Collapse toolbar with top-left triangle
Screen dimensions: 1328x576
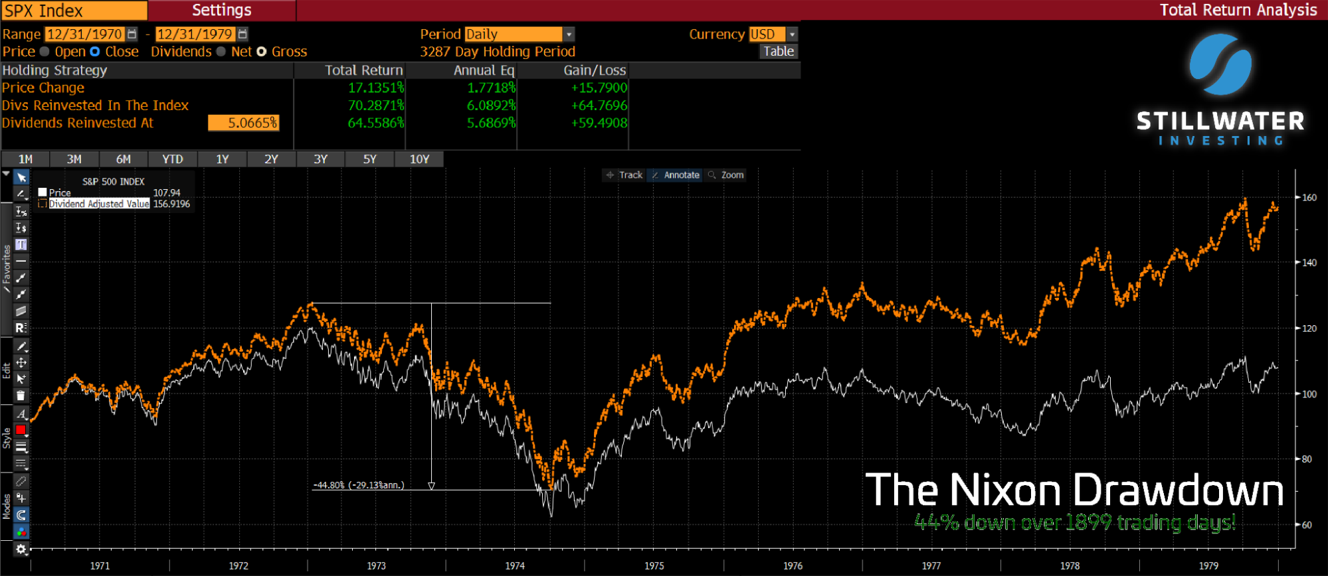(7, 174)
